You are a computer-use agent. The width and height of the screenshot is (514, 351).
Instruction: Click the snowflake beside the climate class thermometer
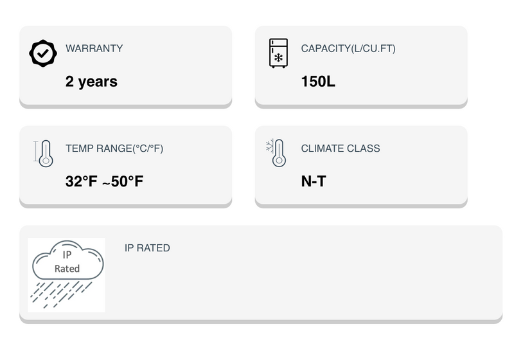click(x=270, y=145)
